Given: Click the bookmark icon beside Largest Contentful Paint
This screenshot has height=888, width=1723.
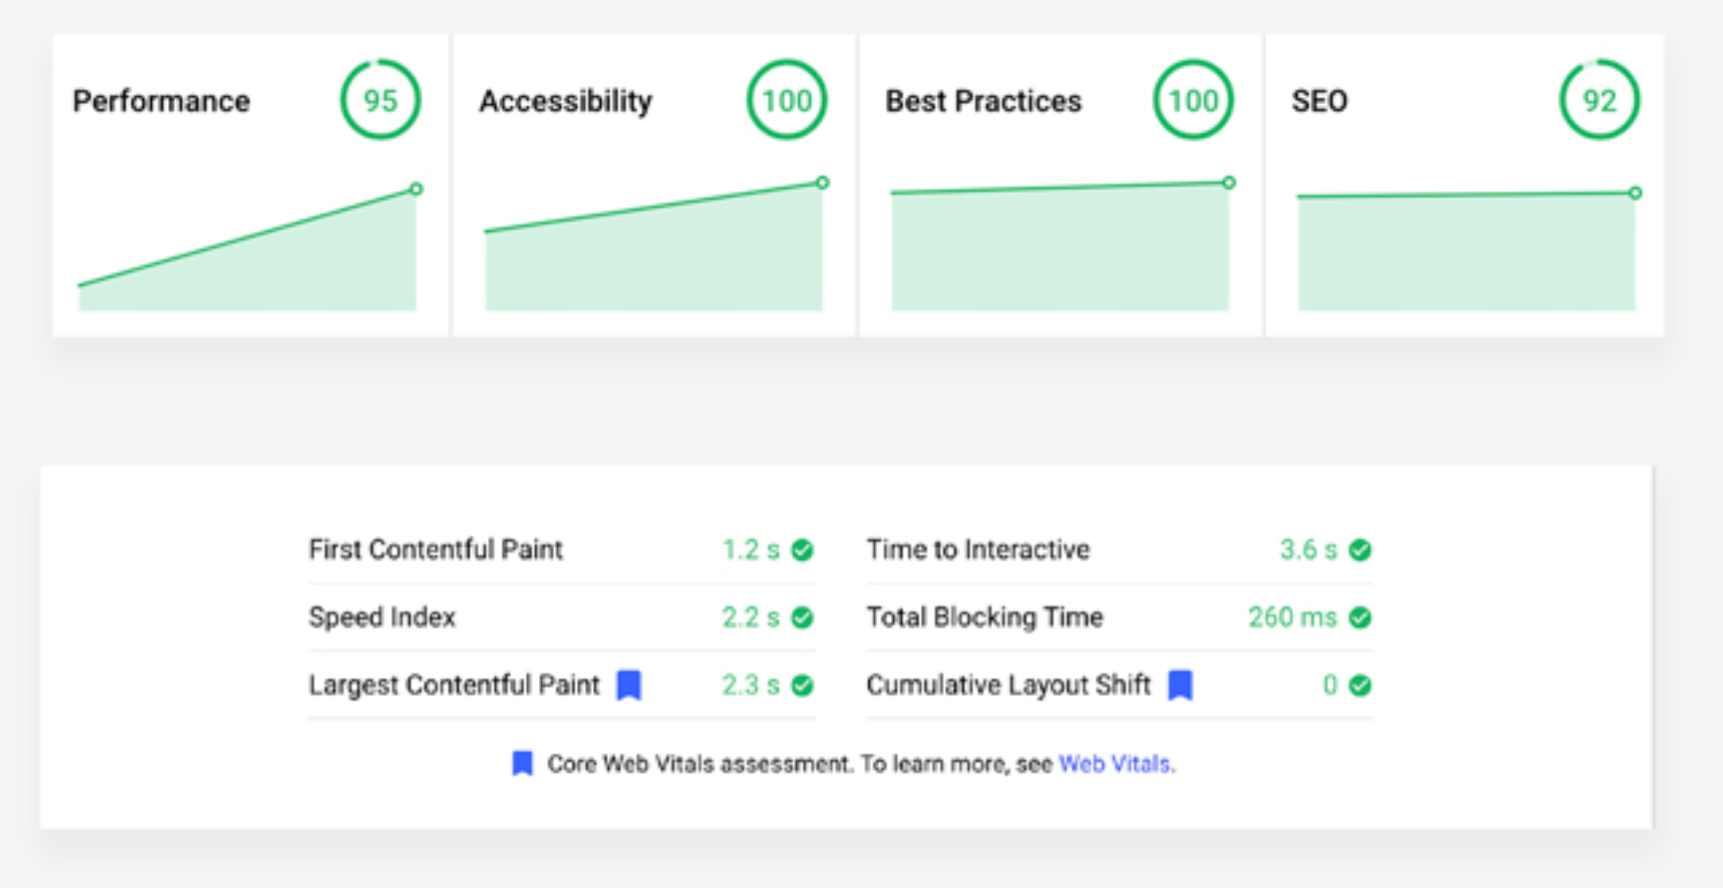Looking at the screenshot, I should (629, 685).
